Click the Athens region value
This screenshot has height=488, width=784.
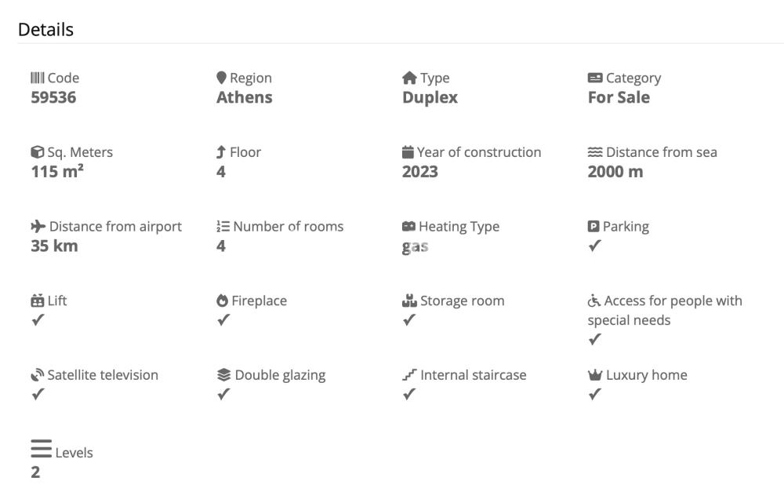point(245,97)
